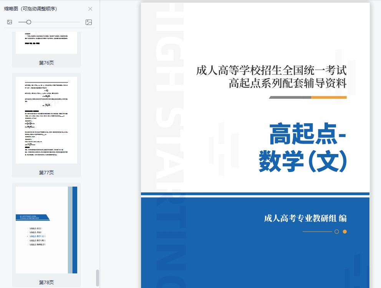Screen dimensions: 381x288
Task: Click the cover subtitle 数学(文)
Action: click(x=303, y=161)
